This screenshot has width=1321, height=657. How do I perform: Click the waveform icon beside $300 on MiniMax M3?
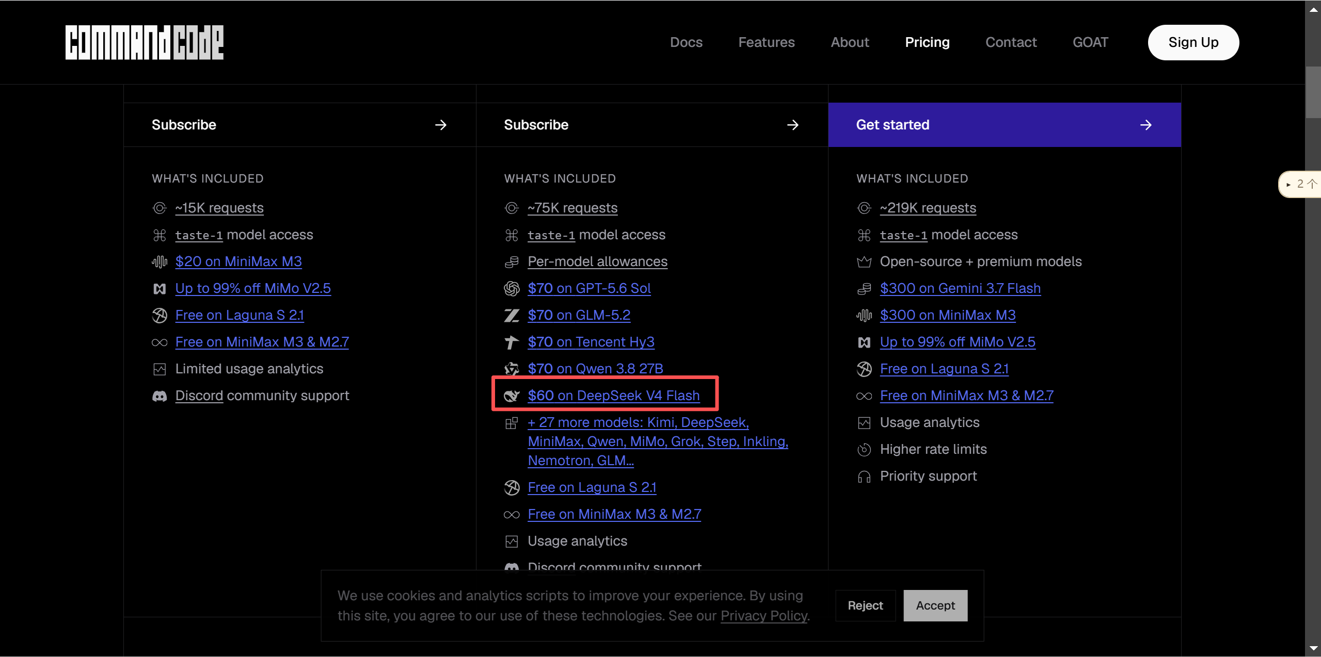[864, 316]
